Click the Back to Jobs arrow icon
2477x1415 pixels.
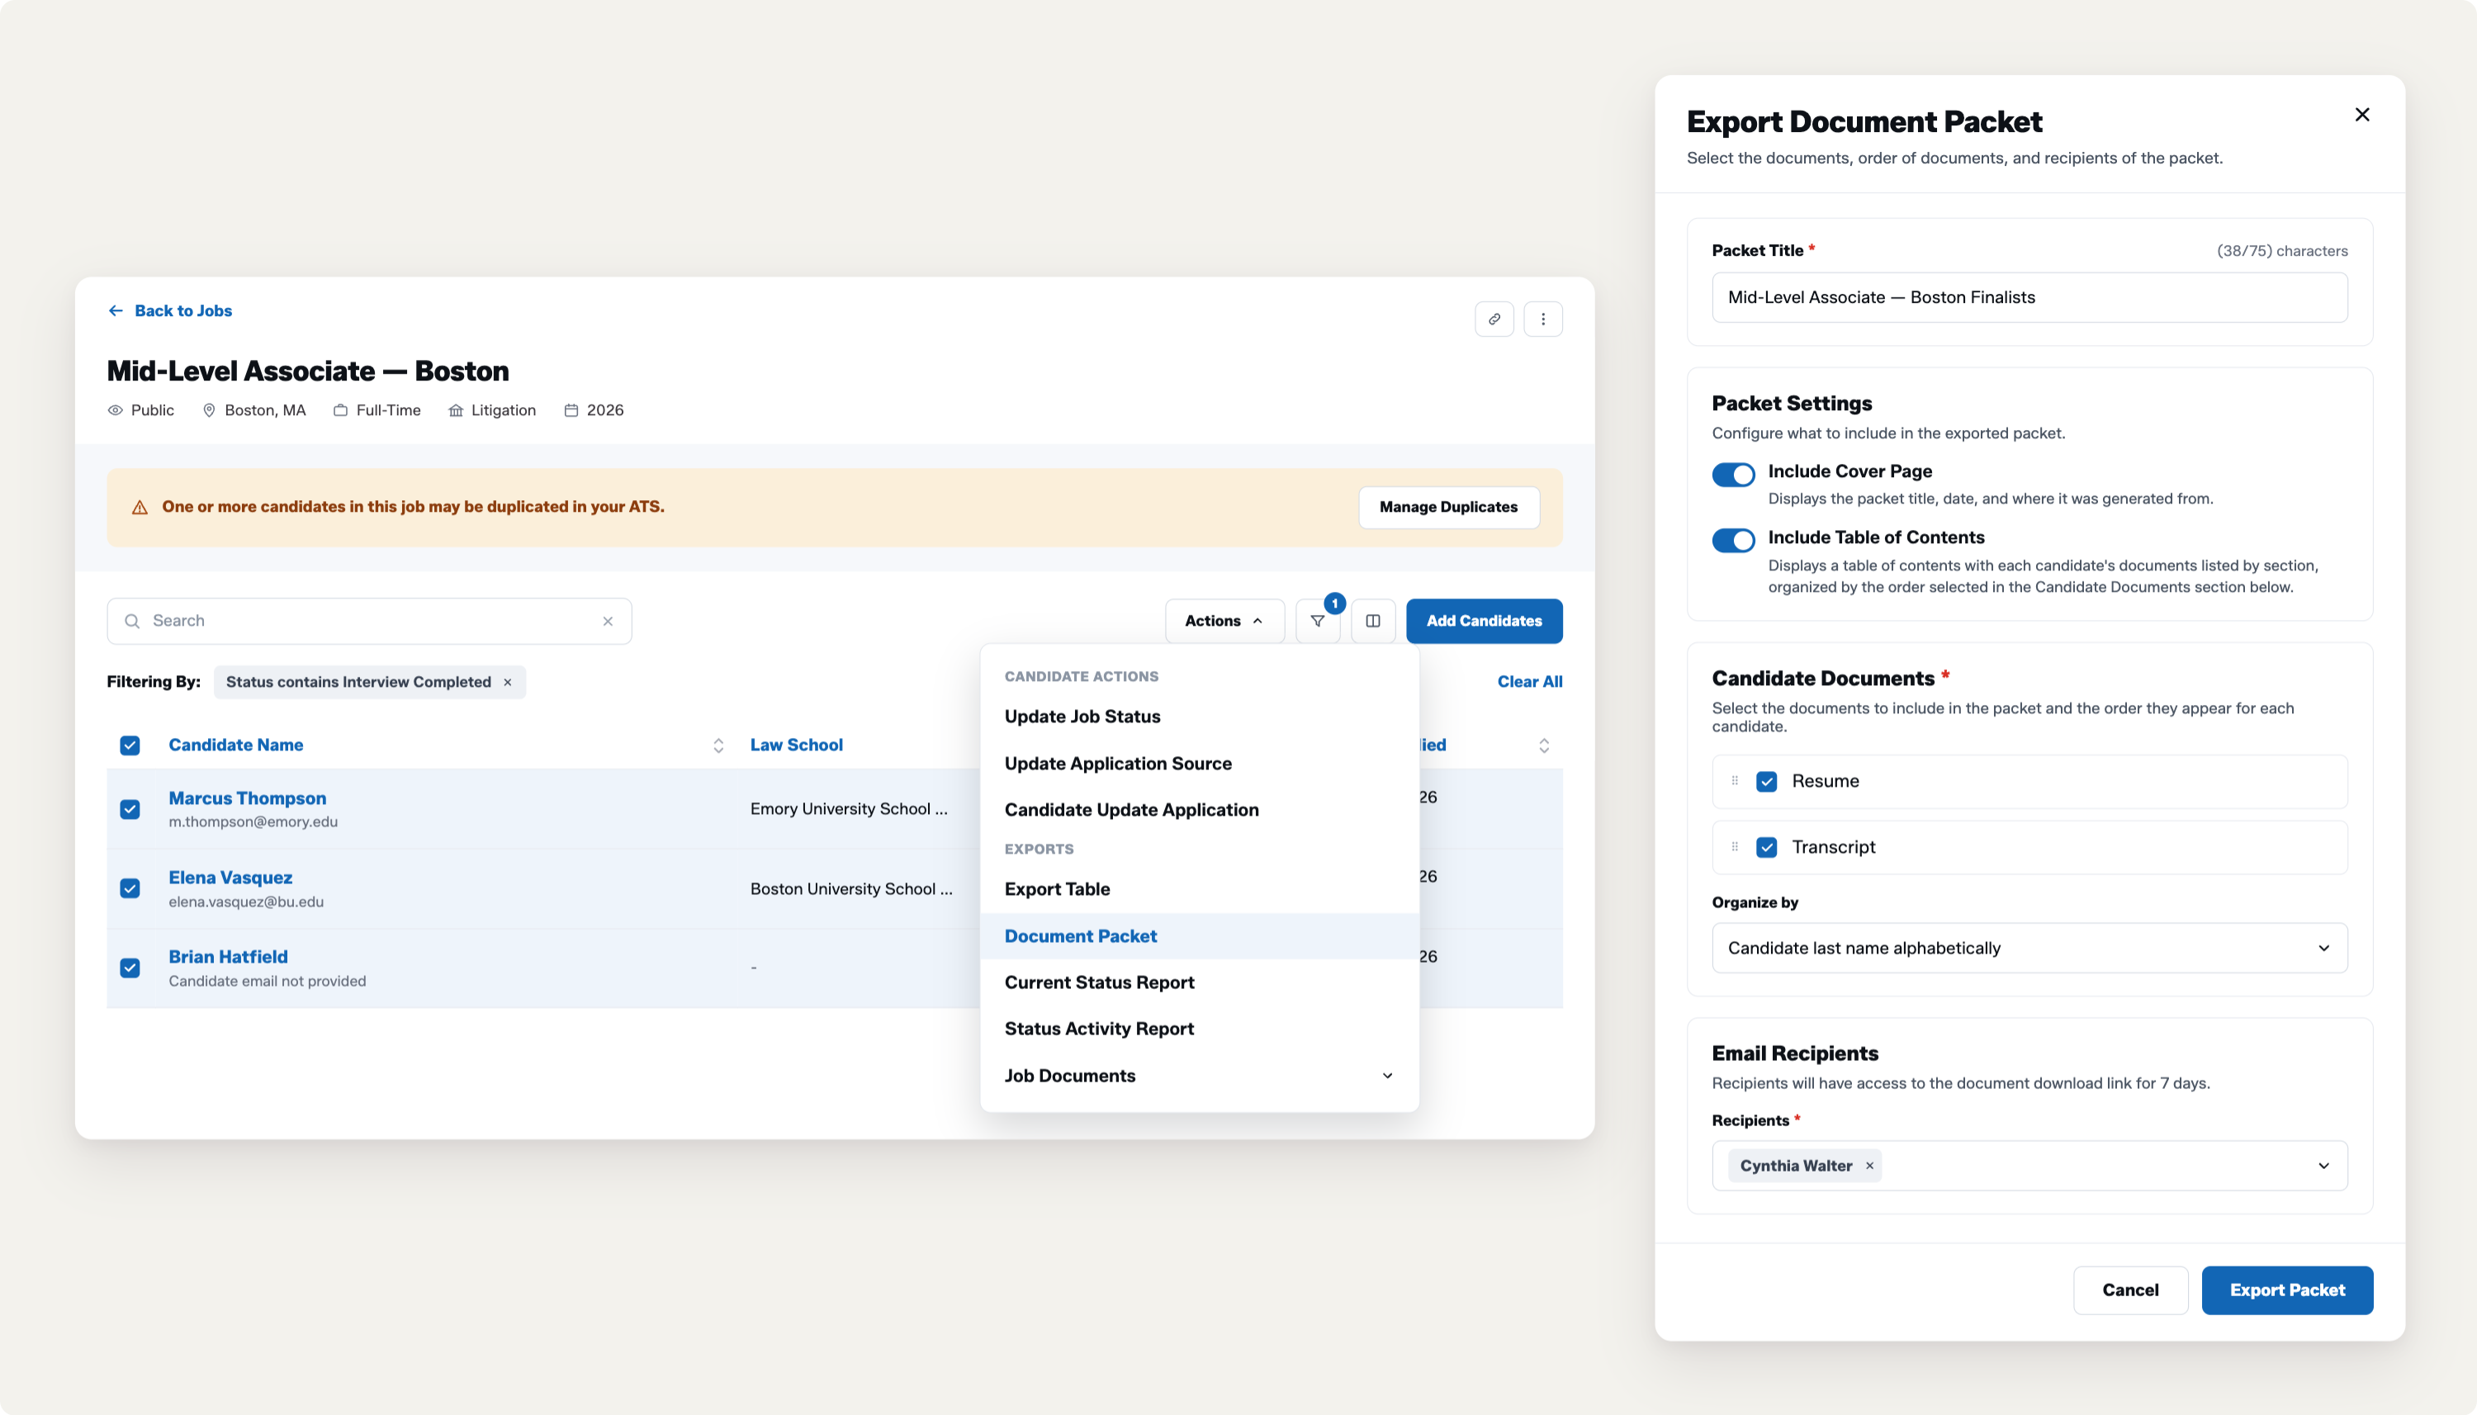[116, 311]
